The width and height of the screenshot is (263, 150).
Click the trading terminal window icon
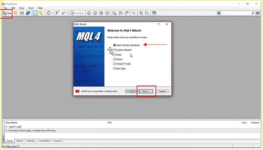pos(154,13)
